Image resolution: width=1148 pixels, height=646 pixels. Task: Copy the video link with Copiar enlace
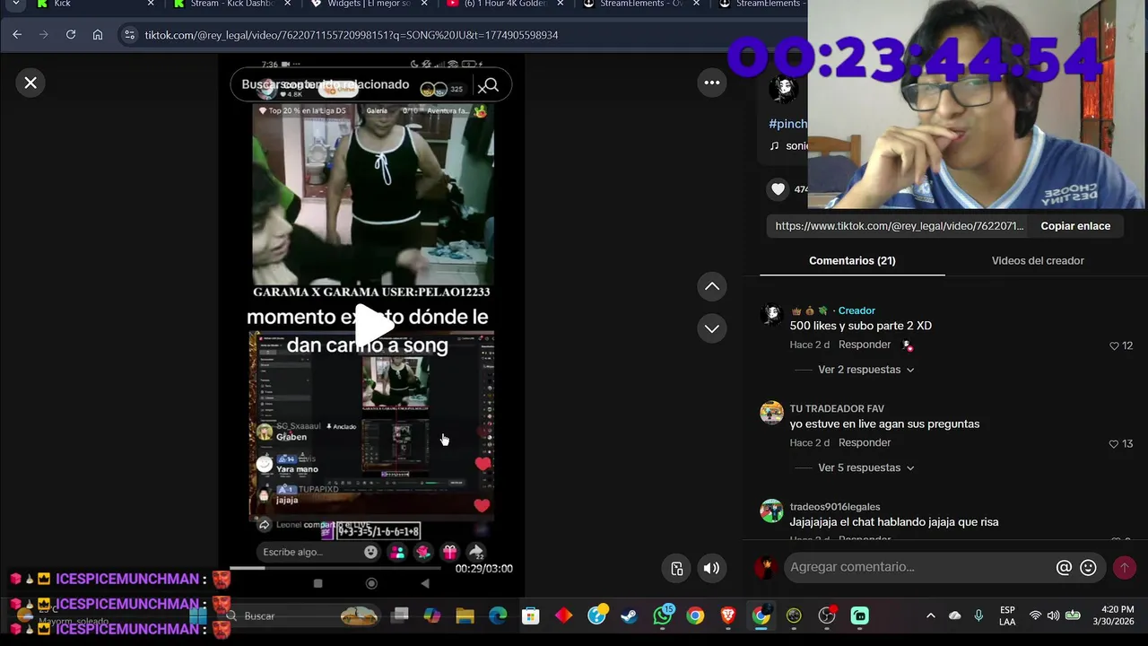pyautogui.click(x=1075, y=226)
